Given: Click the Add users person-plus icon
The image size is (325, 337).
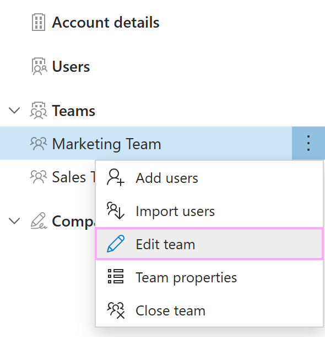Looking at the screenshot, I should click(116, 177).
